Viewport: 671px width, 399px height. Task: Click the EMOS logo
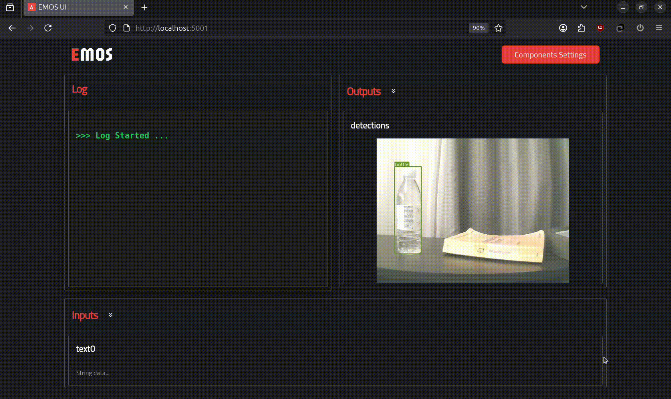91,54
